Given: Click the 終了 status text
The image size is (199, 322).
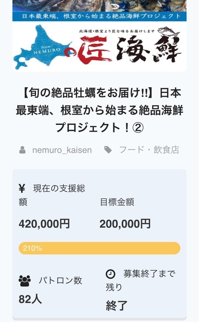Looking at the screenshot, I should click(117, 305).
